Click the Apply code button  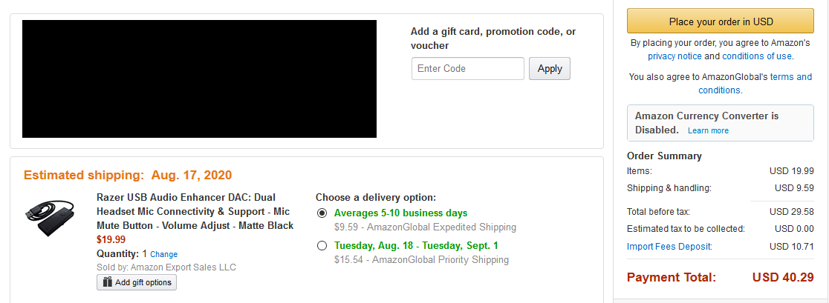[x=549, y=68]
